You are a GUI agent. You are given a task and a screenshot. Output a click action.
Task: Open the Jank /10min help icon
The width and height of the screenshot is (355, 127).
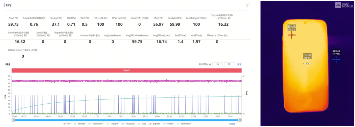(48, 36)
